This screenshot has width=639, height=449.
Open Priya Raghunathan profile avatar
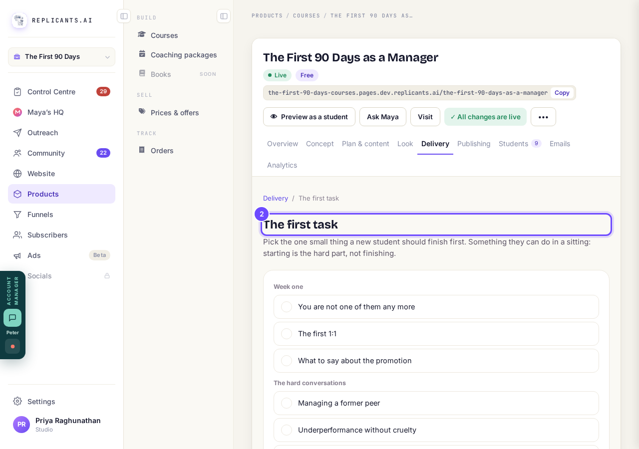21,425
